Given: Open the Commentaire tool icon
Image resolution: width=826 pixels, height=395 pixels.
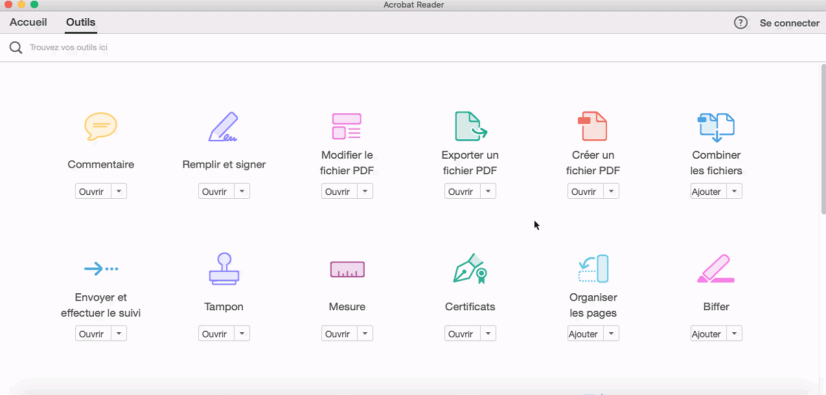Looking at the screenshot, I should click(101, 127).
